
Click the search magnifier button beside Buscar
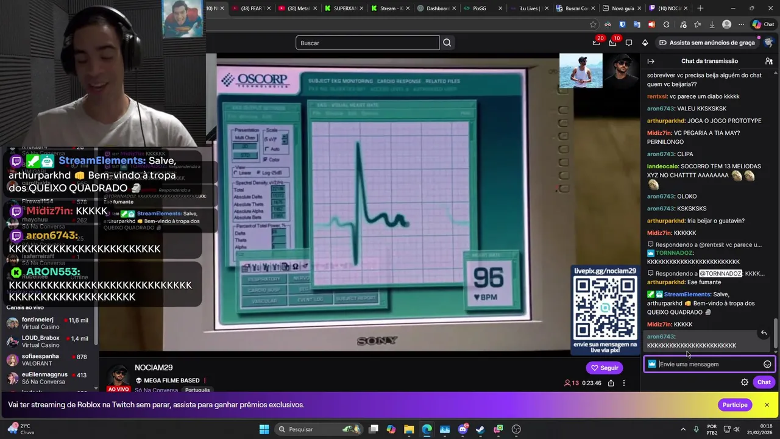[447, 43]
